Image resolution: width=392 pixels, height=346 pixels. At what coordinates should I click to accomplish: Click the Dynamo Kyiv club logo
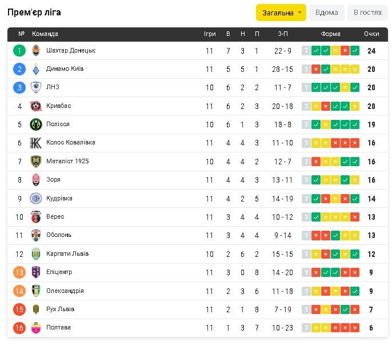click(36, 69)
